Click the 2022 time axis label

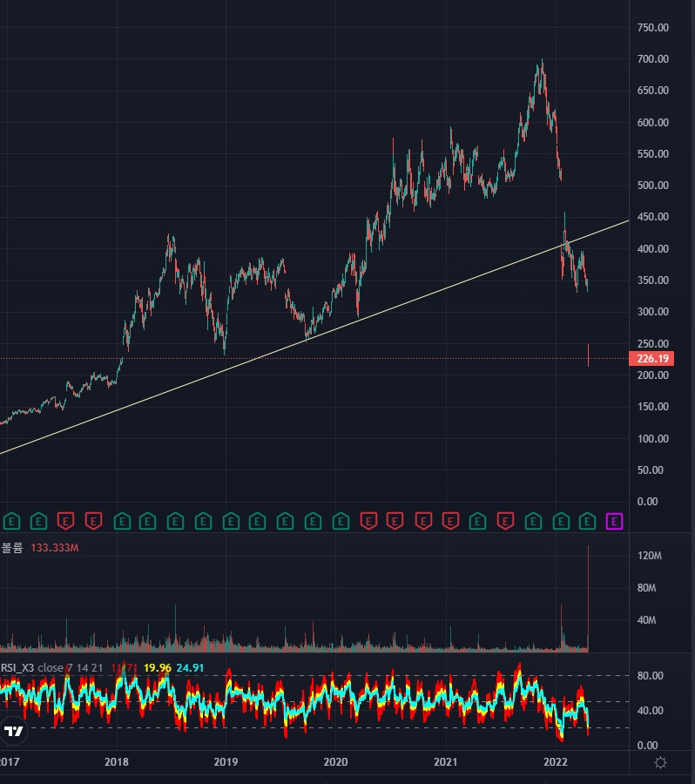[555, 762]
